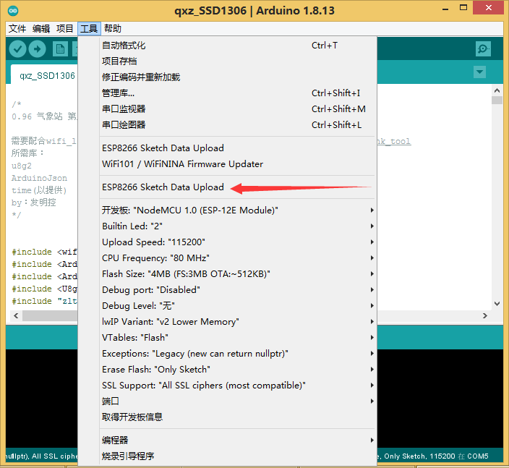Click the "115200 在 COM5" status bar text
This screenshot has width=509, height=468.
click(459, 456)
